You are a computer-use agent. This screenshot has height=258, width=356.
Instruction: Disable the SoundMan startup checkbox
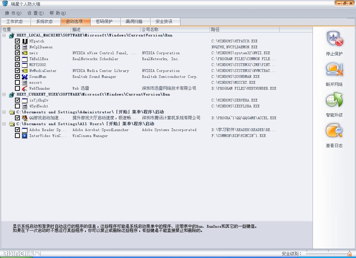tap(17, 76)
